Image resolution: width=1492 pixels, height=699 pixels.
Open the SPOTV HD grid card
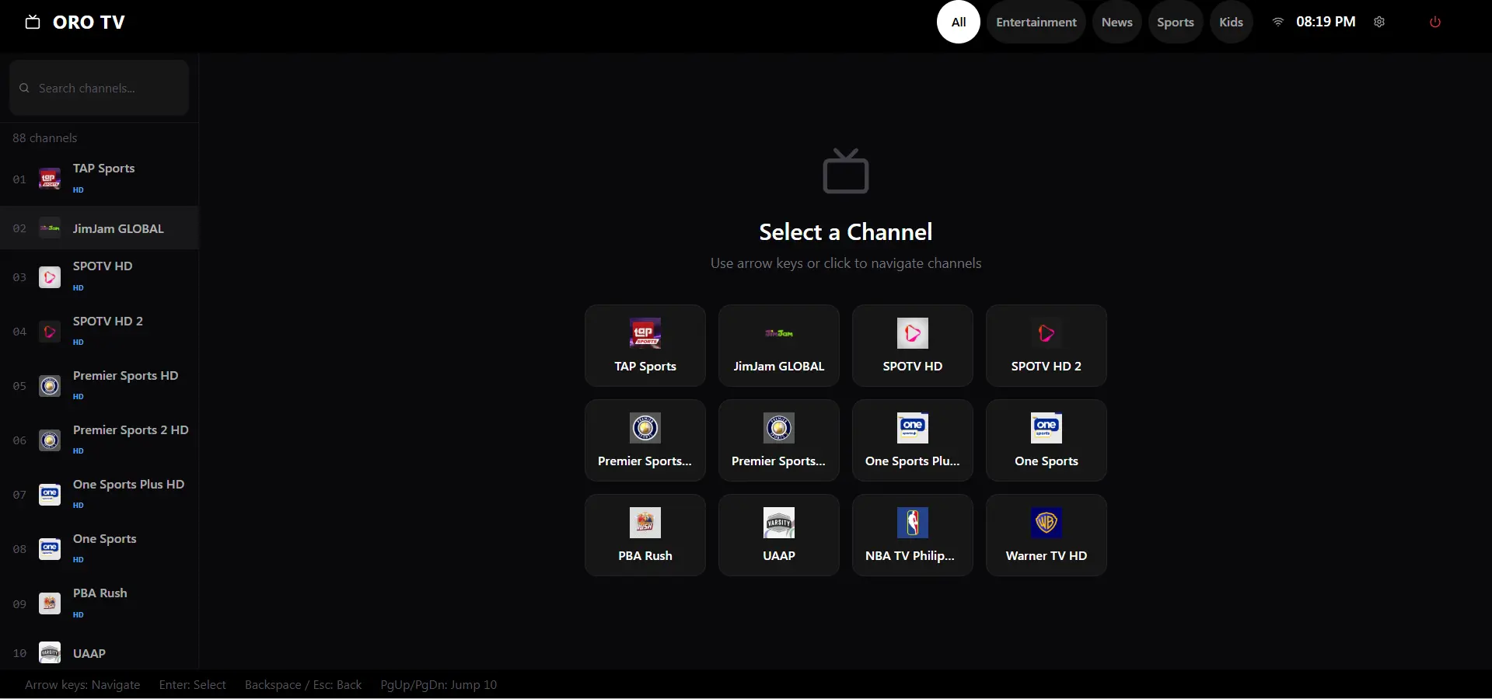coord(913,346)
